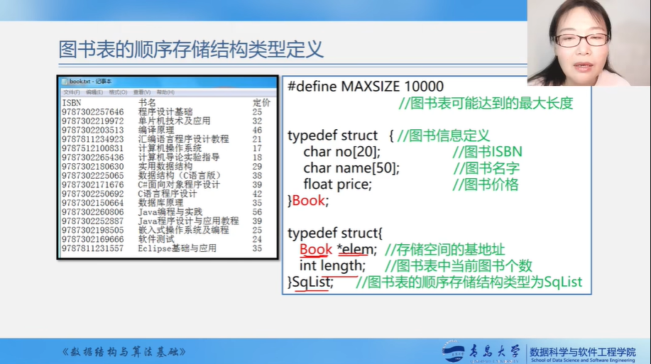This screenshot has width=651, height=364.
Task: Click the underlined SqList type name
Action: coord(312,282)
